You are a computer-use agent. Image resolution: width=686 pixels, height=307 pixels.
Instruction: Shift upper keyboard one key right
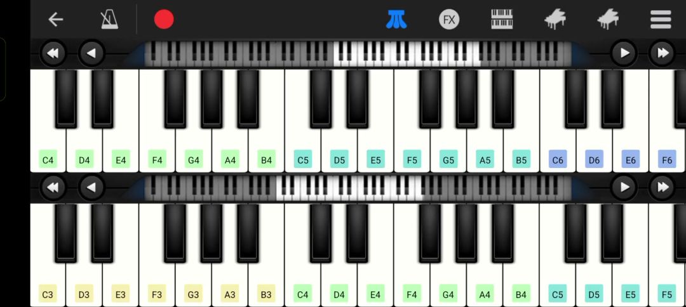coord(624,53)
